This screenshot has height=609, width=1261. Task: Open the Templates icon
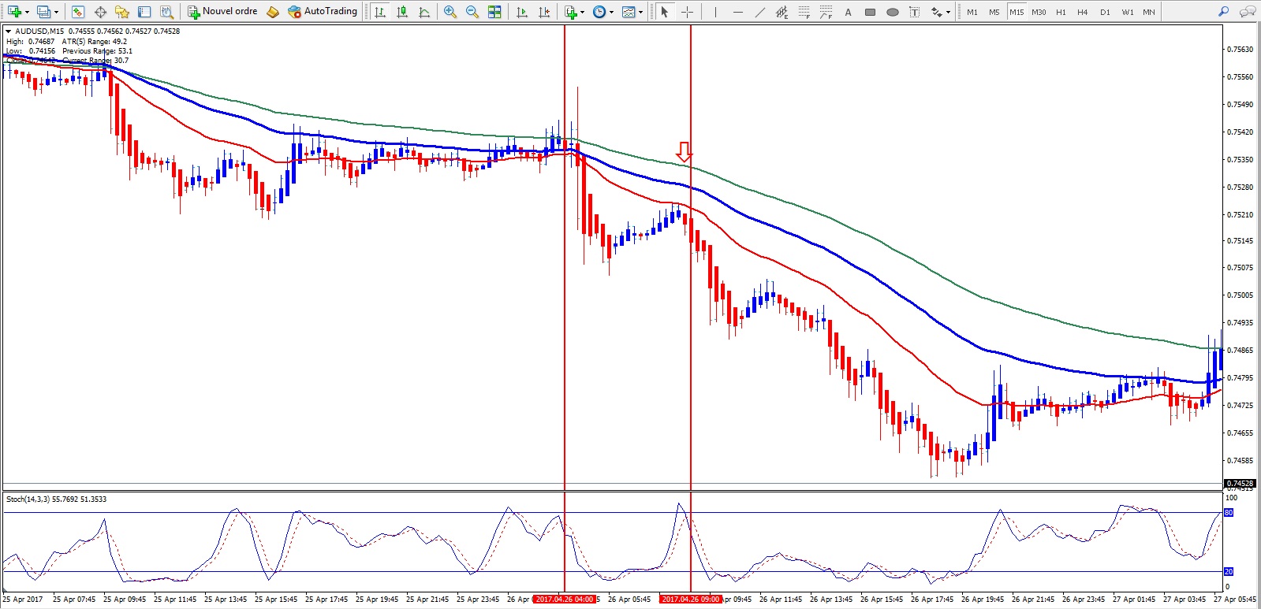629,12
